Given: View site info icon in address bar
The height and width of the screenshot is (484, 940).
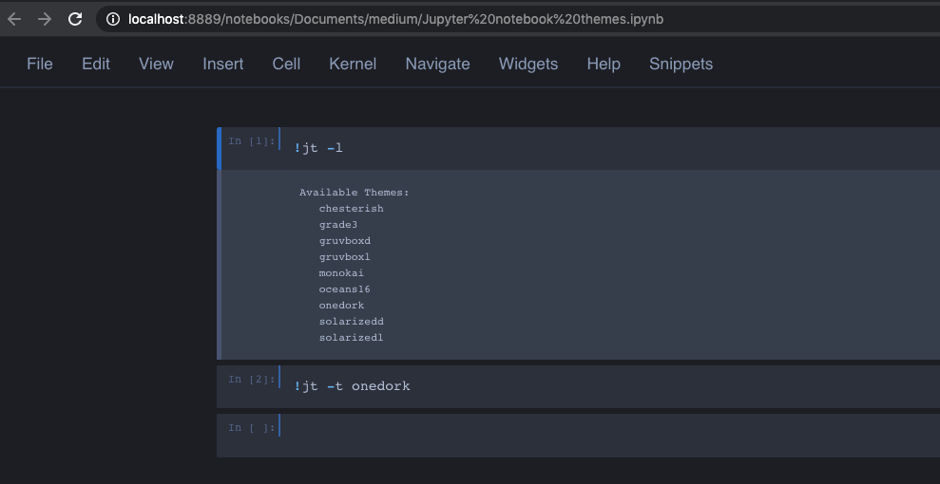Looking at the screenshot, I should coord(113,19).
